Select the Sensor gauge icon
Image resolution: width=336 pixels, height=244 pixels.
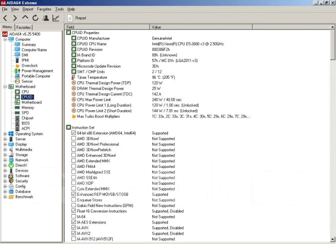point(17,81)
